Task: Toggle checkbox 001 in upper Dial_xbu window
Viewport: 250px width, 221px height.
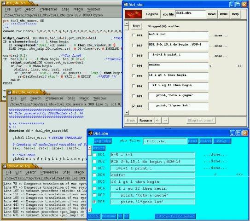Action: pyautogui.click(x=134, y=35)
